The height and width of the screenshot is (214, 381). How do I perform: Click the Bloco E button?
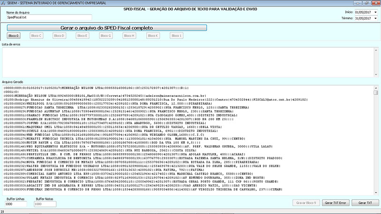[x=83, y=36]
